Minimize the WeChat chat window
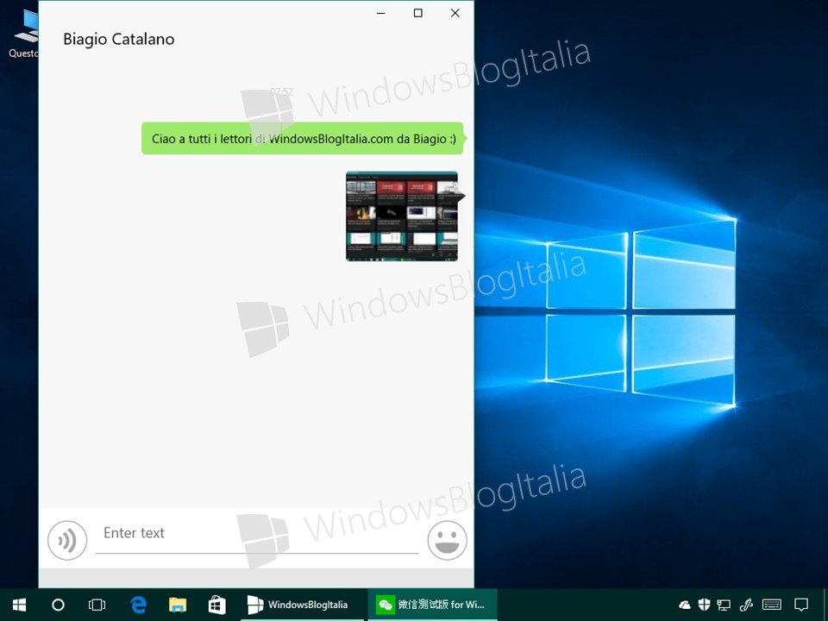 (x=381, y=13)
